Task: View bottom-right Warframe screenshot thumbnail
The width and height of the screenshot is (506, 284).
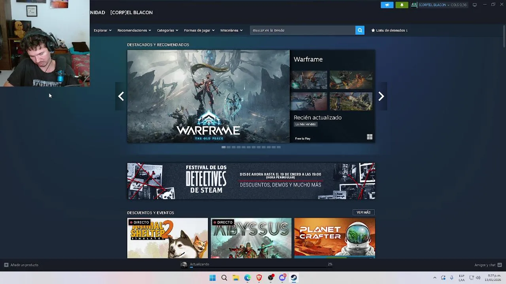Action: pyautogui.click(x=351, y=101)
